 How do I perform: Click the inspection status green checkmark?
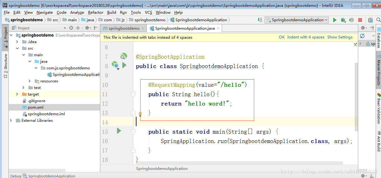click(x=355, y=45)
